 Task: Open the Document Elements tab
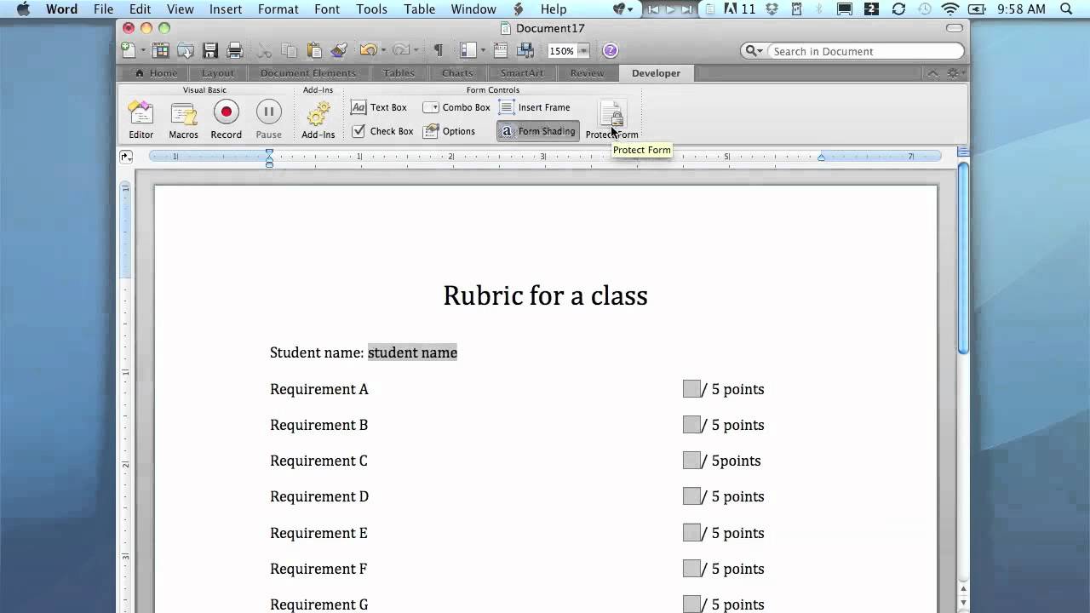(308, 73)
